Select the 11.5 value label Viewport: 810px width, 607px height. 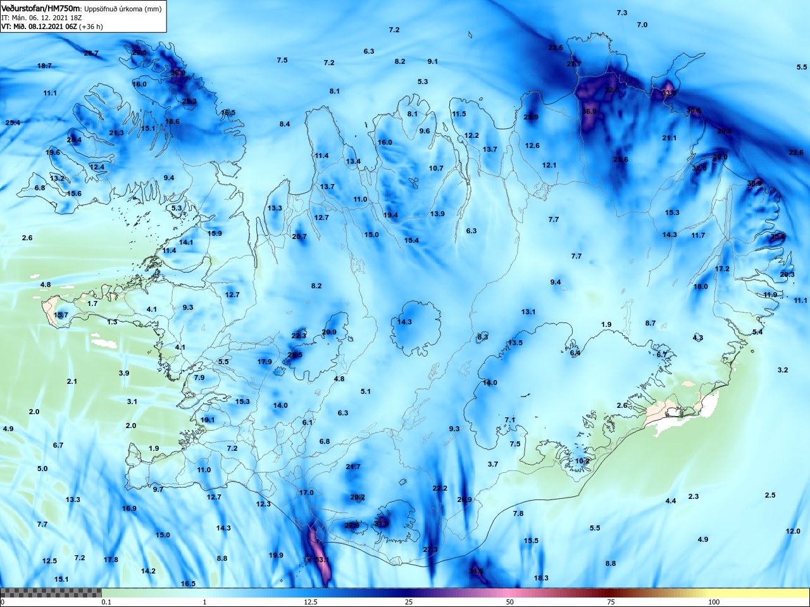click(459, 114)
